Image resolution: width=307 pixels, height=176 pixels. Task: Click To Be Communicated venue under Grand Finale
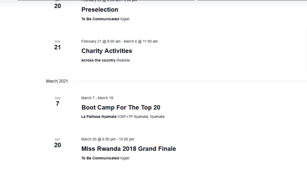[x=100, y=158]
